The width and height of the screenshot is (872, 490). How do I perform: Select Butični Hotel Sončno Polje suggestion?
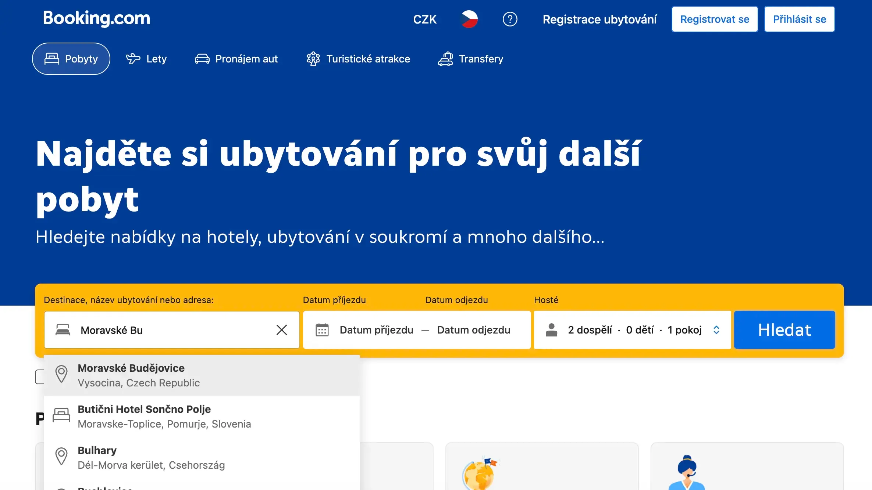pyautogui.click(x=202, y=417)
